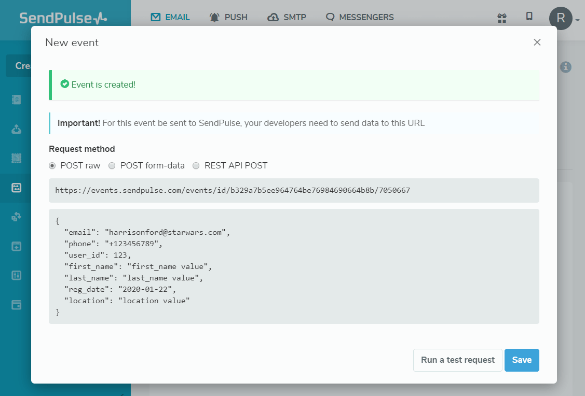The width and height of the screenshot is (585, 396).
Task: Click the sliders settings icon in sidebar
Action: 17,275
